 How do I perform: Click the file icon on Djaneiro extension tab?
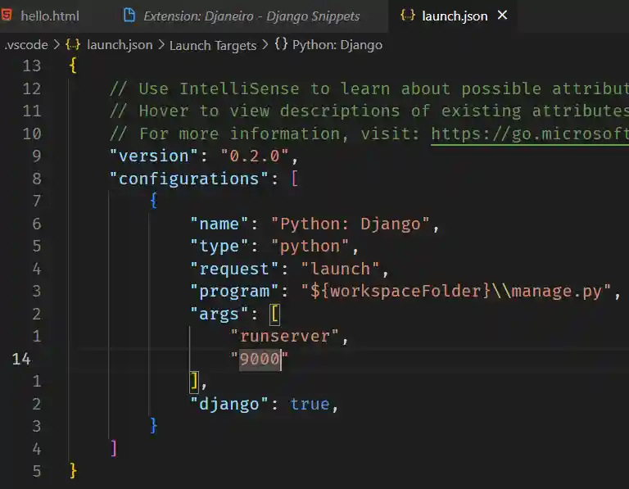[129, 16]
